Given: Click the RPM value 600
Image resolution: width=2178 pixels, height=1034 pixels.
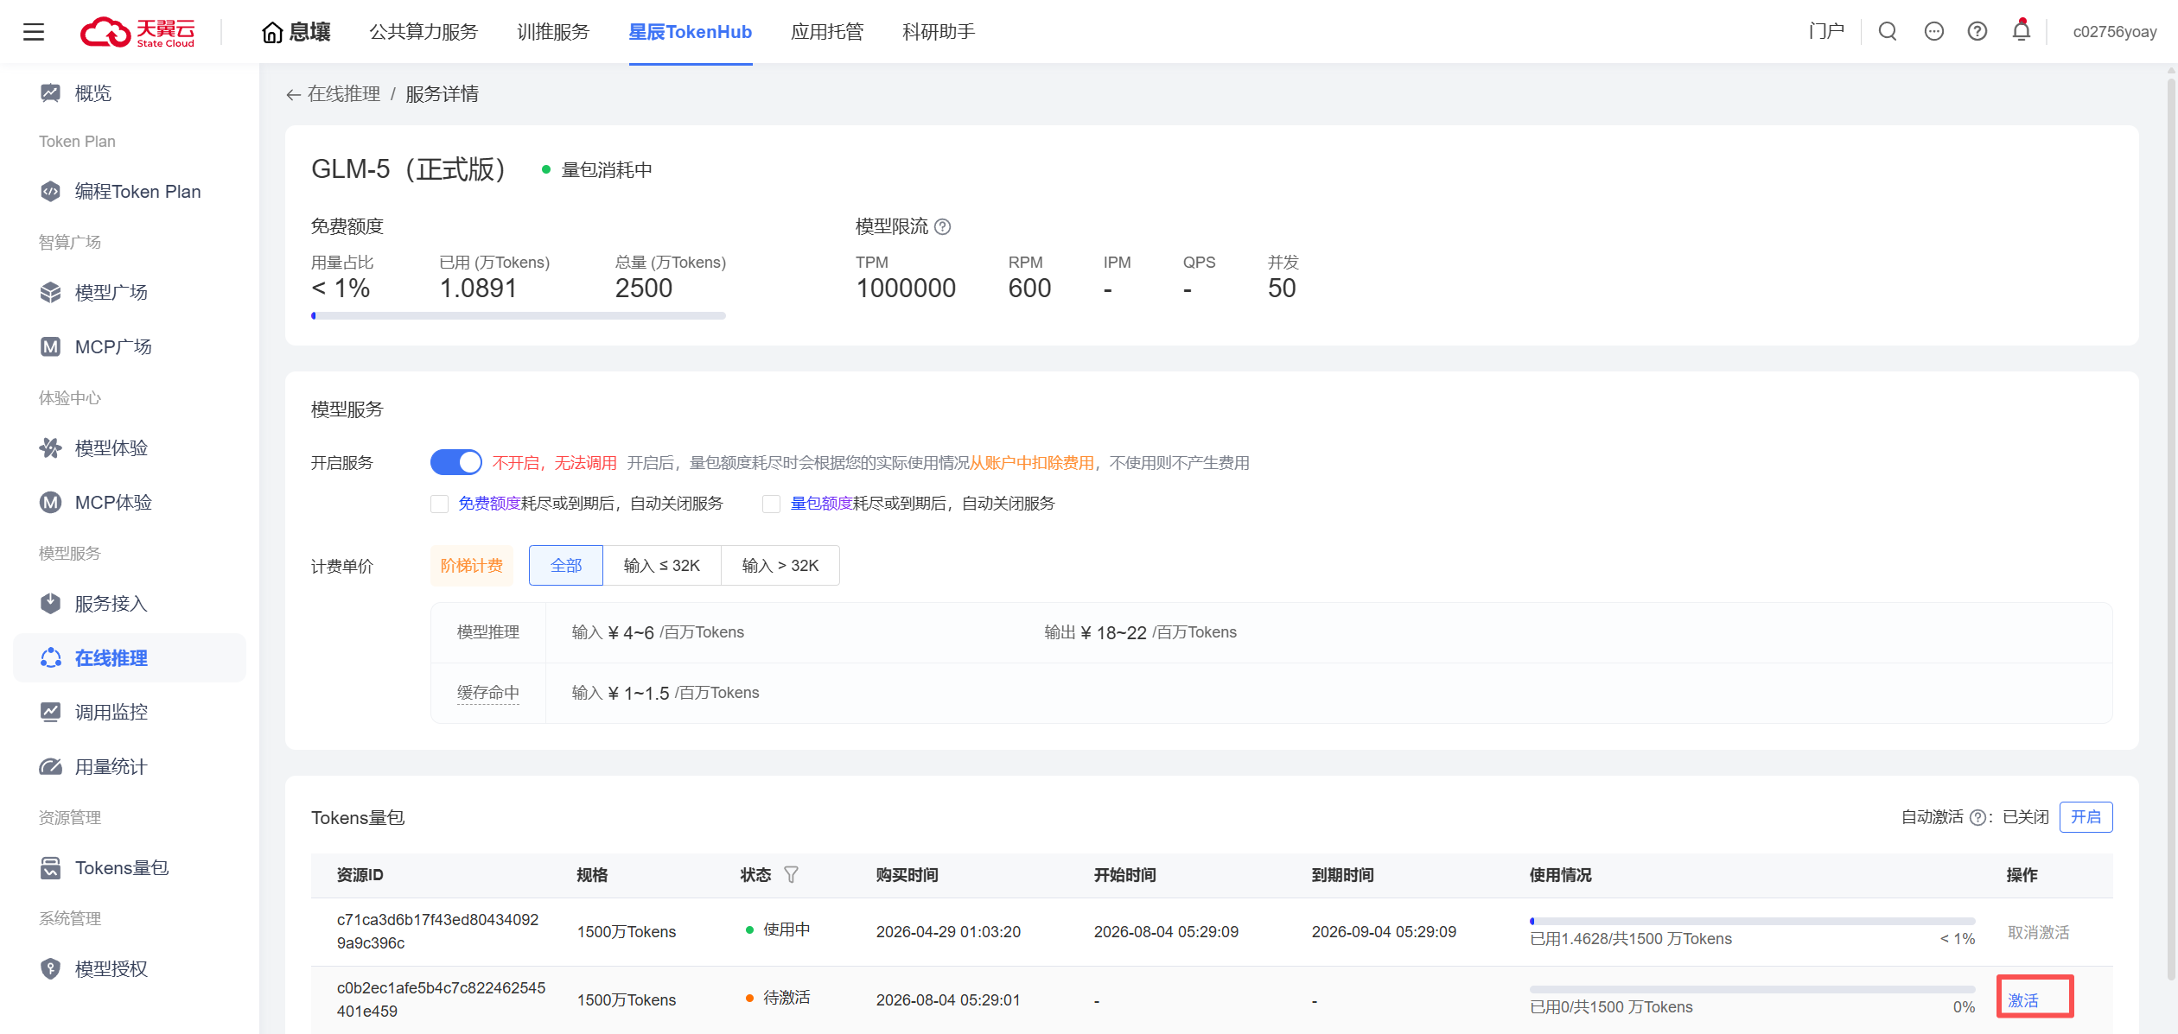Looking at the screenshot, I should point(1029,289).
